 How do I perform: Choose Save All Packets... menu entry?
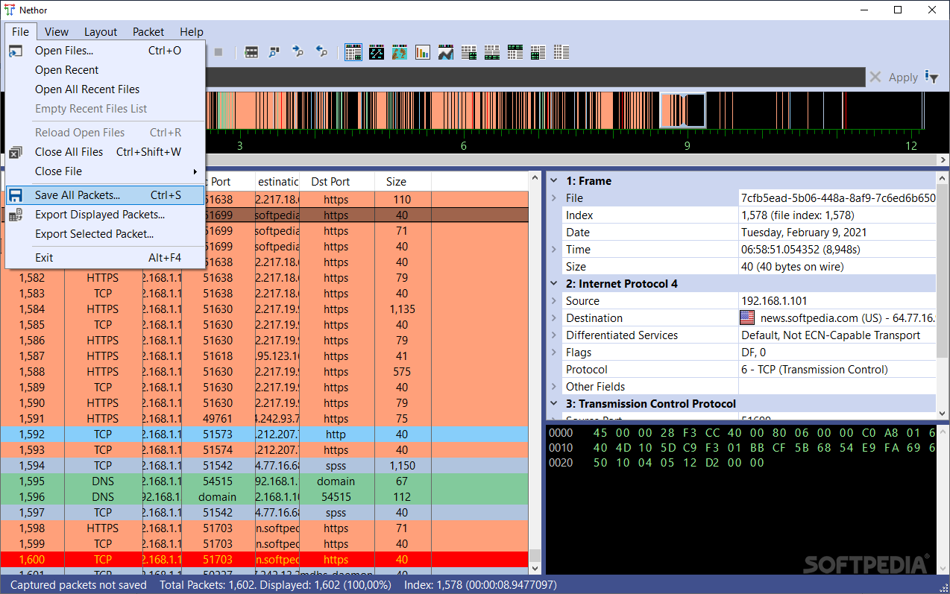pos(105,195)
